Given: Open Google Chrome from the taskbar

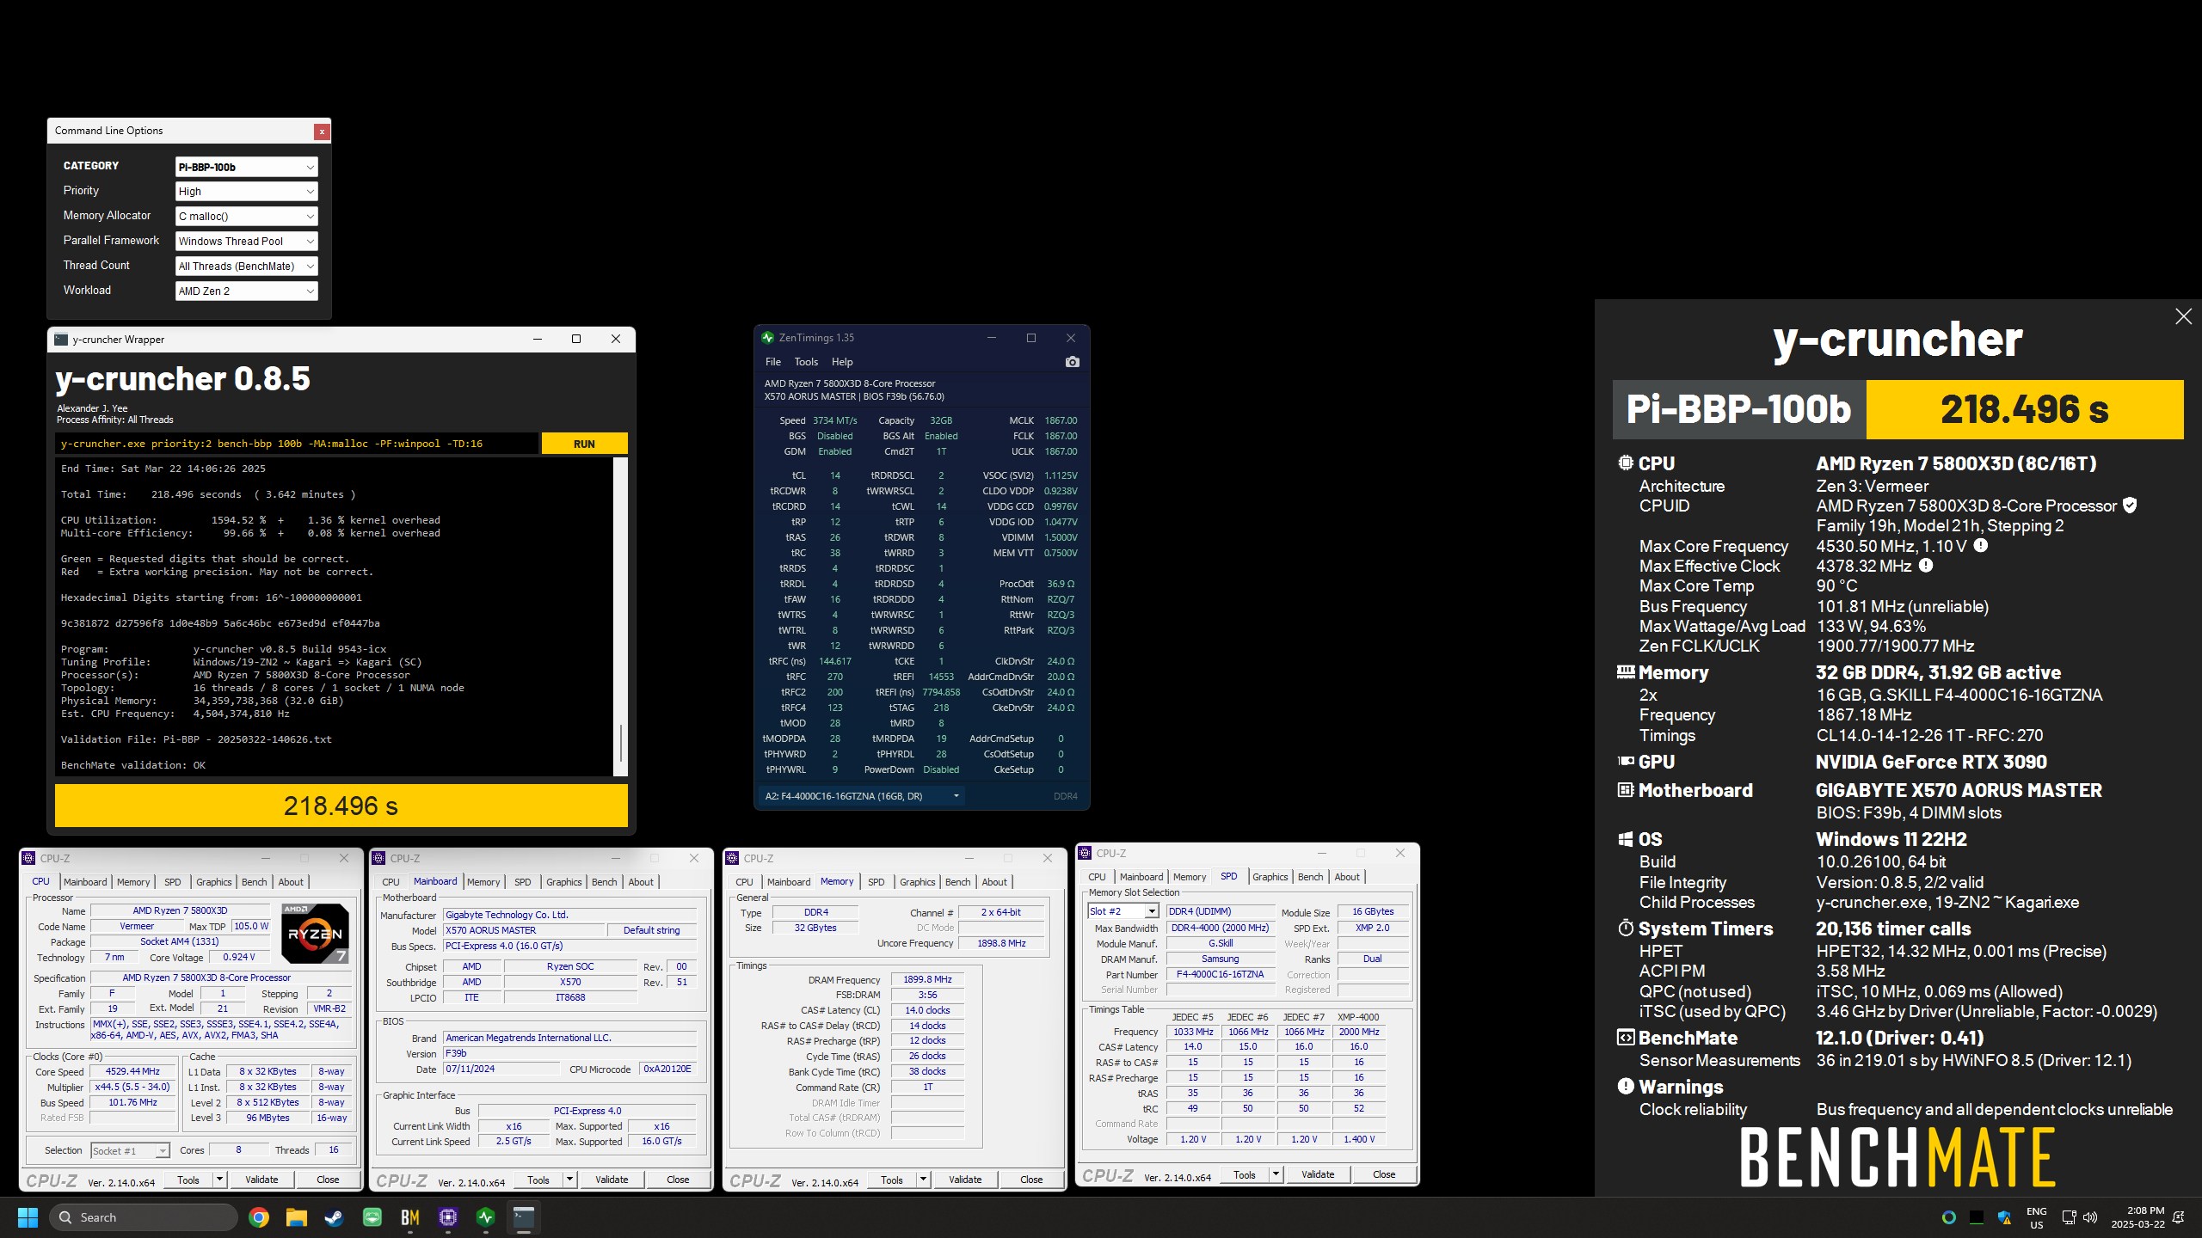Looking at the screenshot, I should (259, 1217).
